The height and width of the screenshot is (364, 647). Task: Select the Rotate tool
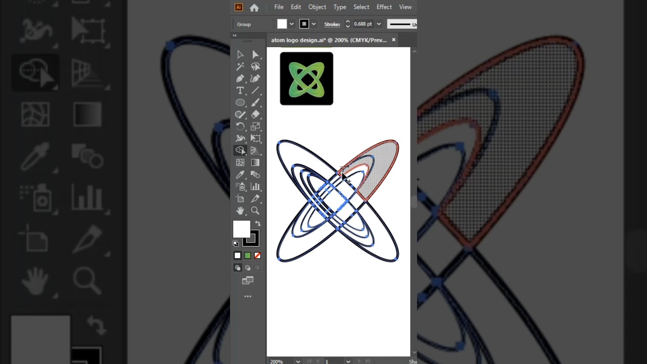240,126
